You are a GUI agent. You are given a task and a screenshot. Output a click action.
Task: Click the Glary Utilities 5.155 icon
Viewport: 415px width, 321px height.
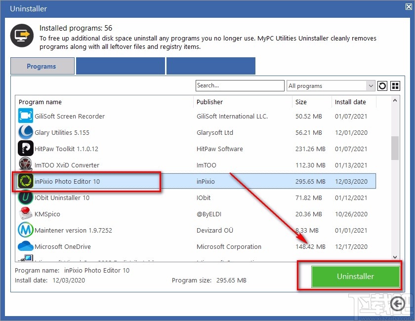pyautogui.click(x=26, y=132)
